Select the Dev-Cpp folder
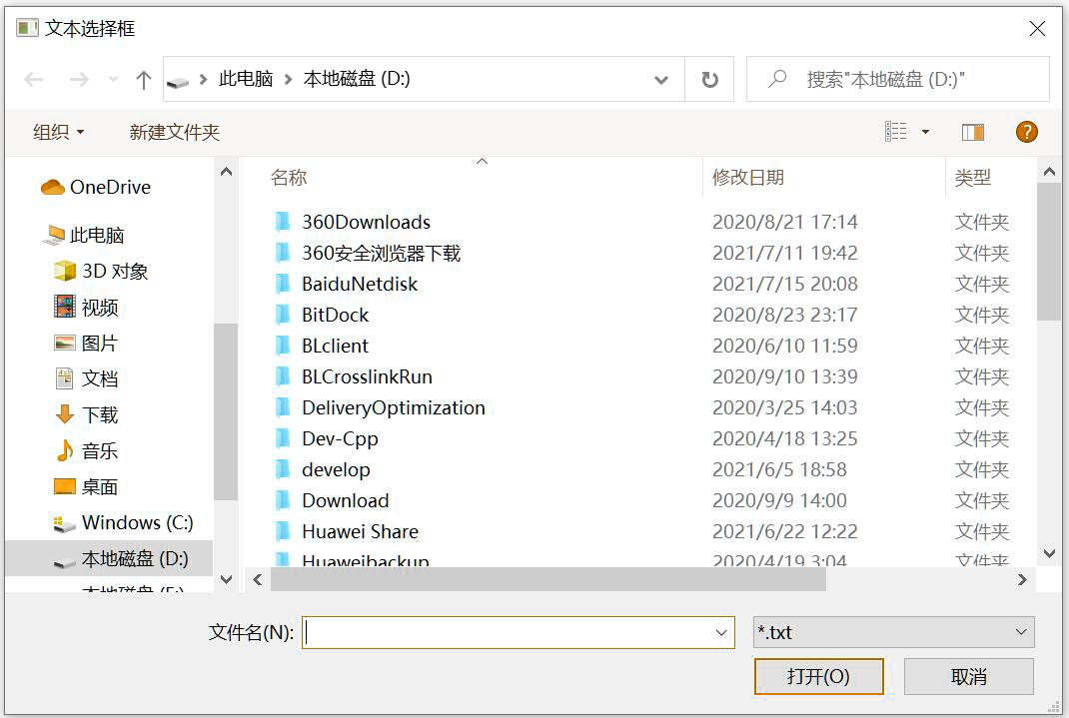The image size is (1069, 718). pos(340,438)
